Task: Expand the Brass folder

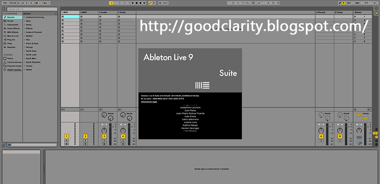Action: pos(25,25)
